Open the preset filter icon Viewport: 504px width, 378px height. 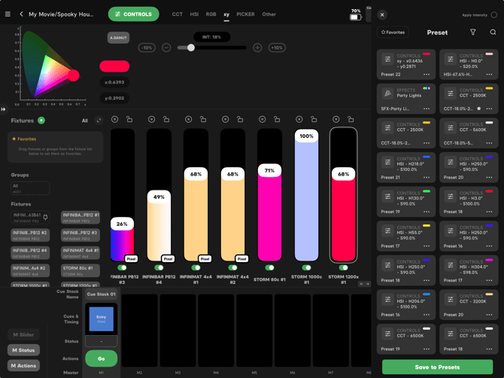click(x=473, y=32)
